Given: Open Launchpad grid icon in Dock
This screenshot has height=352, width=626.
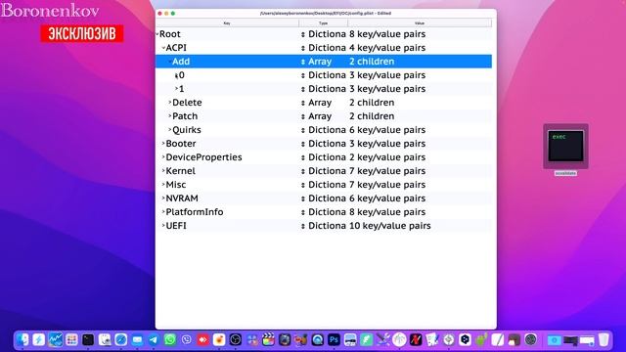Looking at the screenshot, I should (x=71, y=339).
